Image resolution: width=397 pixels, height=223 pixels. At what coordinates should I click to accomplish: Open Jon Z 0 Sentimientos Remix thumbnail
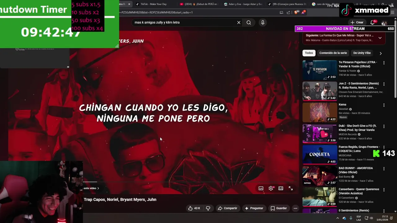coord(320,91)
